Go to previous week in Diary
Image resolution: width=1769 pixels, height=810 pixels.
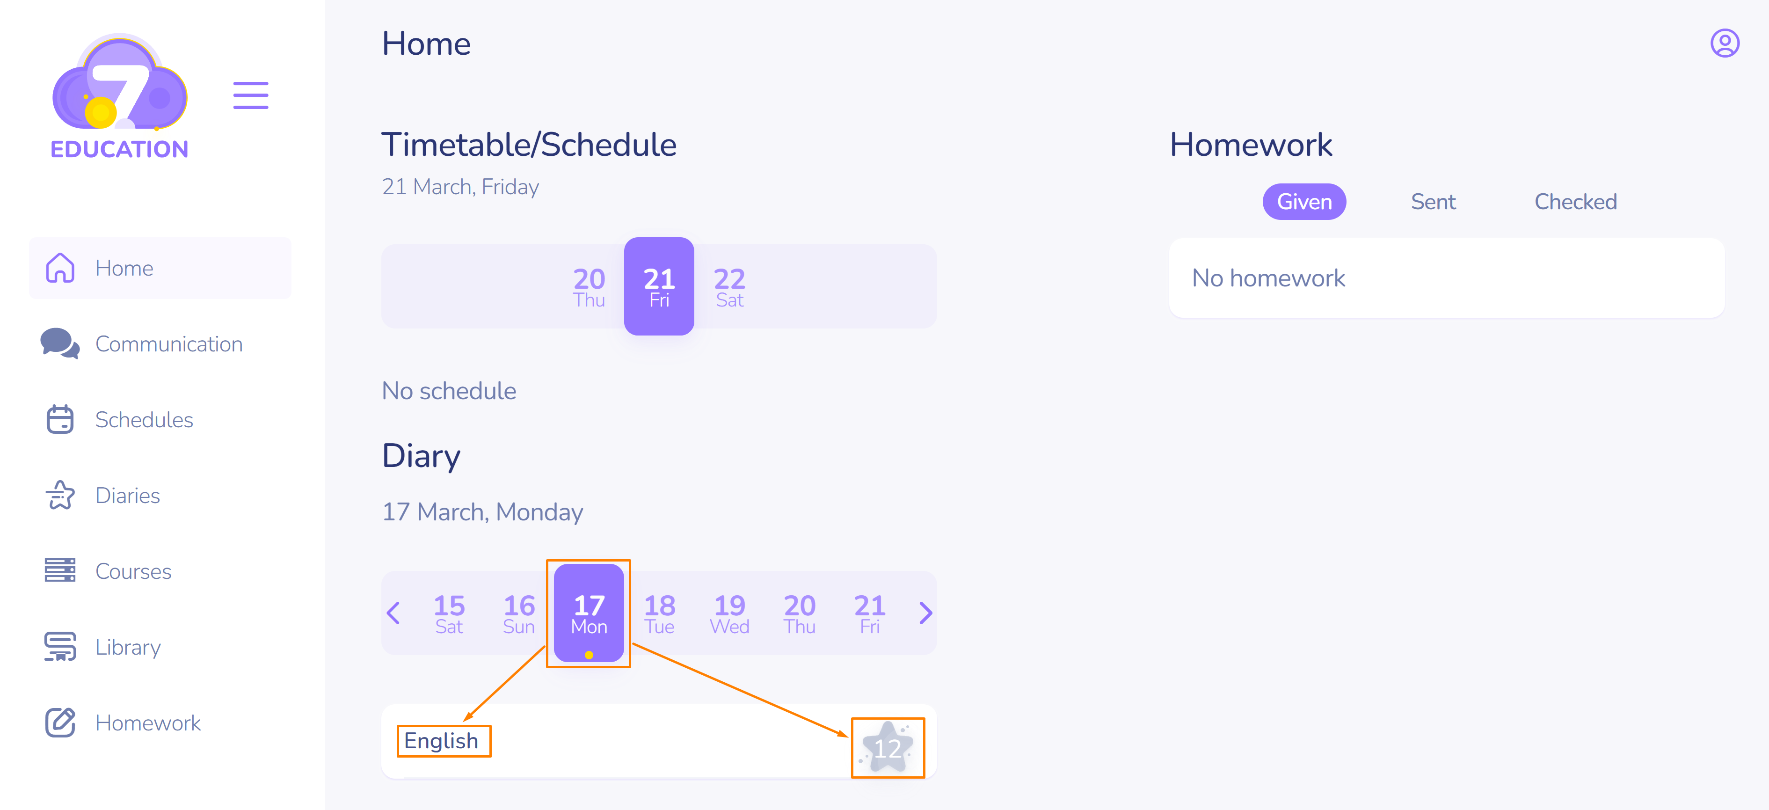[x=393, y=613]
